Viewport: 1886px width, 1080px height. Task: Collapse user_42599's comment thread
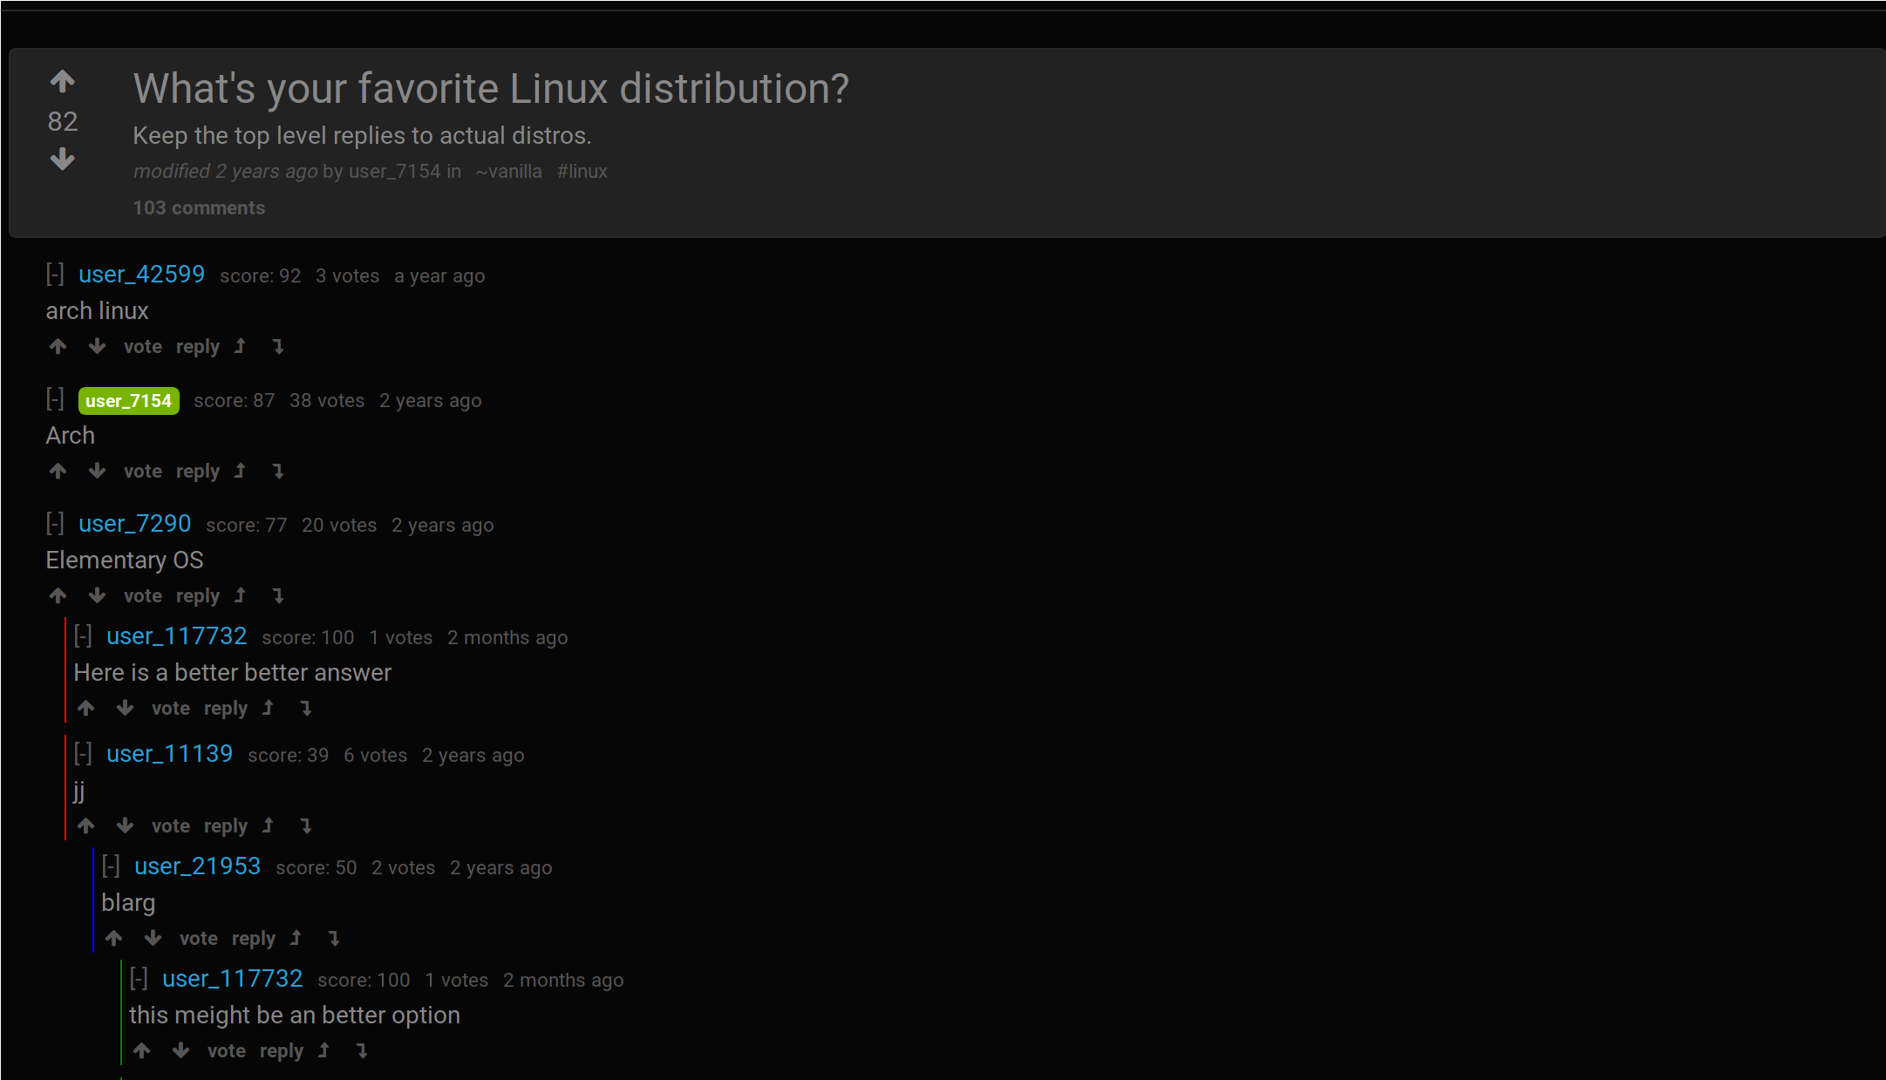(x=55, y=275)
